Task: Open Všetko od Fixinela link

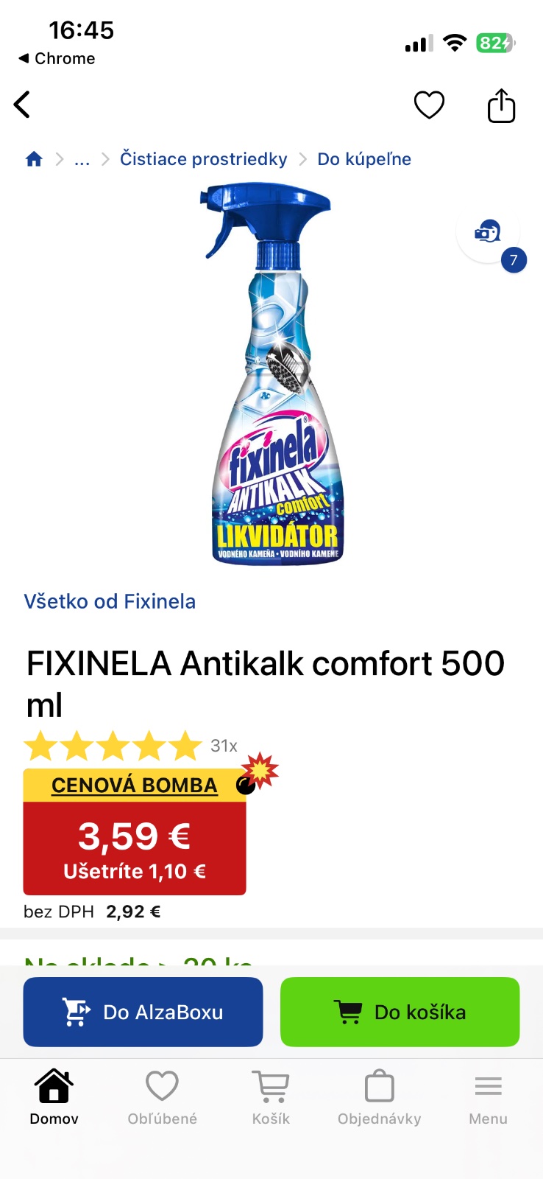Action: click(x=110, y=601)
